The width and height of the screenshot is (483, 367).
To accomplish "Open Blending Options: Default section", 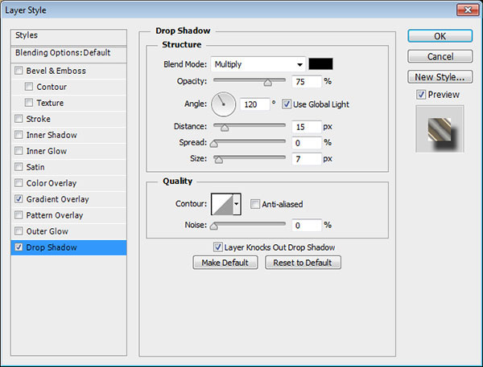I will (x=68, y=53).
